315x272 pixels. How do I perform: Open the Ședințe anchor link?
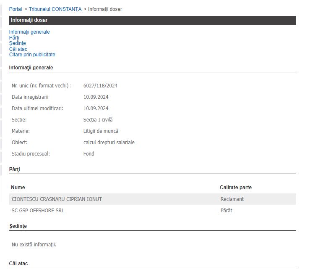[17, 43]
